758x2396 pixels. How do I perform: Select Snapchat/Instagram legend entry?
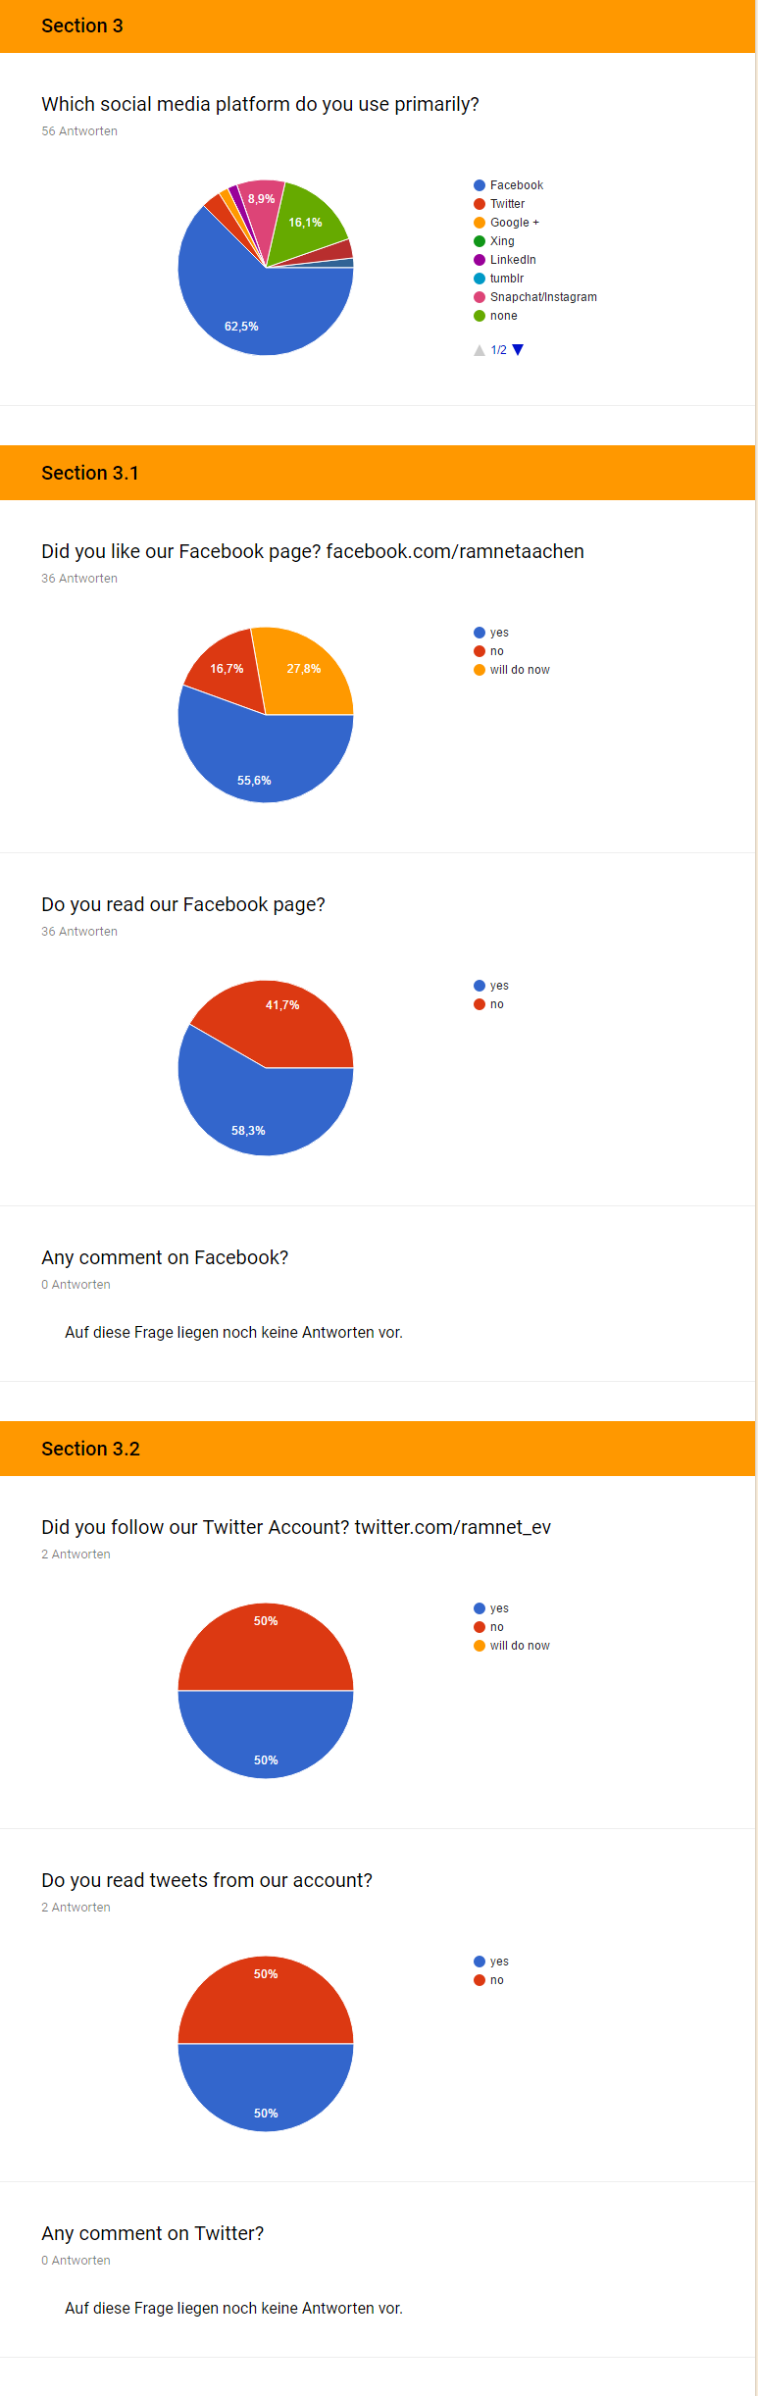[x=535, y=297]
